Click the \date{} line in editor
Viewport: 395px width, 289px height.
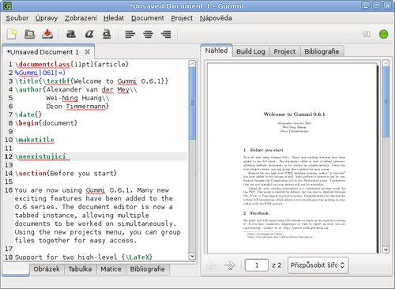pyautogui.click(x=28, y=114)
